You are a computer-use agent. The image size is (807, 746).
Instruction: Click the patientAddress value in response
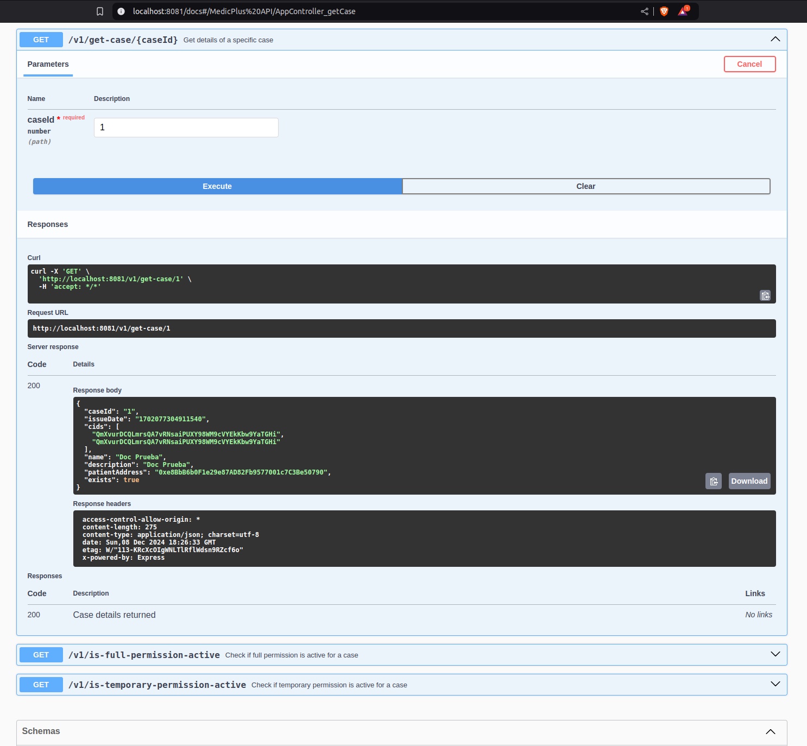click(x=241, y=472)
